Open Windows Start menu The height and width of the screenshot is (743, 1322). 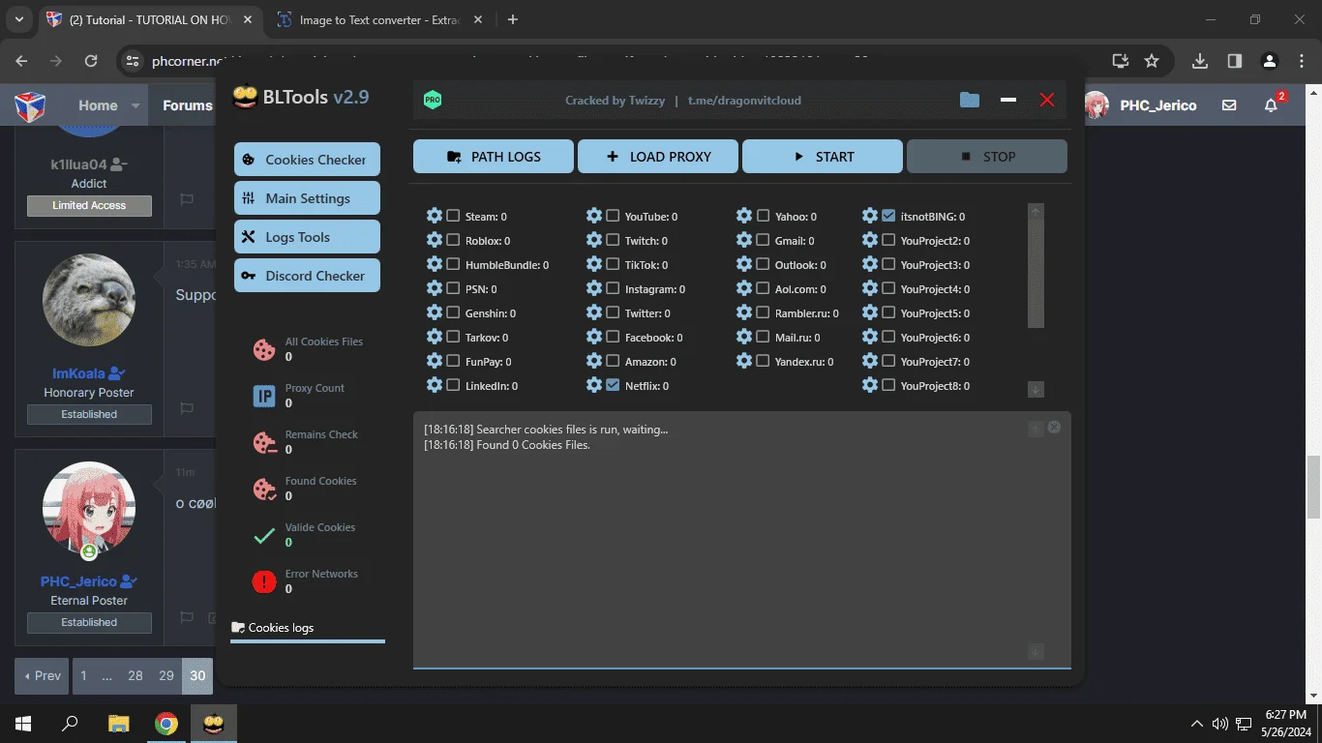point(23,724)
